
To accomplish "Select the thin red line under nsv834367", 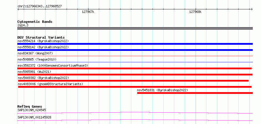I will pos(135,56).
